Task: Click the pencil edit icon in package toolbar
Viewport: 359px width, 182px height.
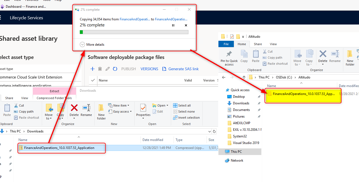Action: [x=107, y=69]
